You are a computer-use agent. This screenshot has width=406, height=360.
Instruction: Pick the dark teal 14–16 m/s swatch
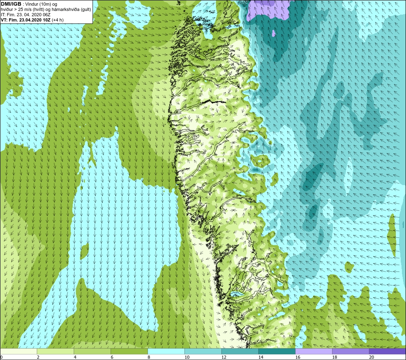click(277, 351)
